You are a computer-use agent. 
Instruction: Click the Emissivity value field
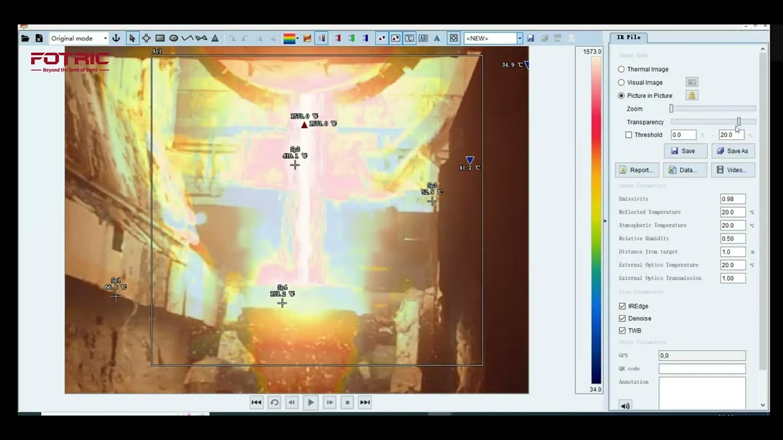[733, 199]
